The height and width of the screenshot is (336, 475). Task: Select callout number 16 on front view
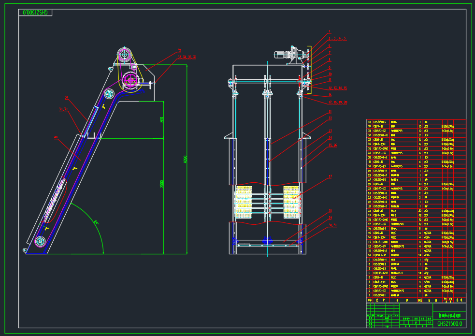330,95
